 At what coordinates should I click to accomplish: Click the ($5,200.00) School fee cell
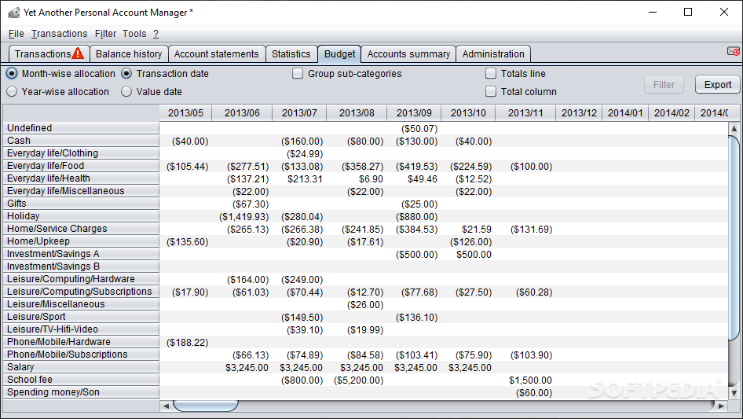(358, 380)
